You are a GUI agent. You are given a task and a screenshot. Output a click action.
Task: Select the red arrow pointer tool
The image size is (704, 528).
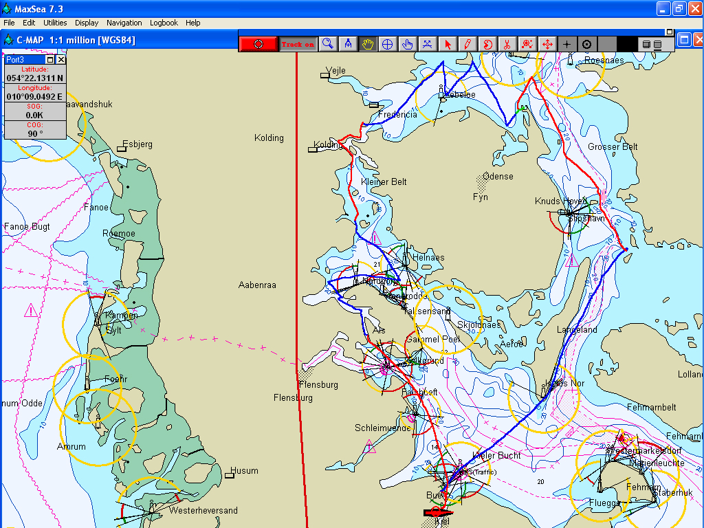point(448,44)
